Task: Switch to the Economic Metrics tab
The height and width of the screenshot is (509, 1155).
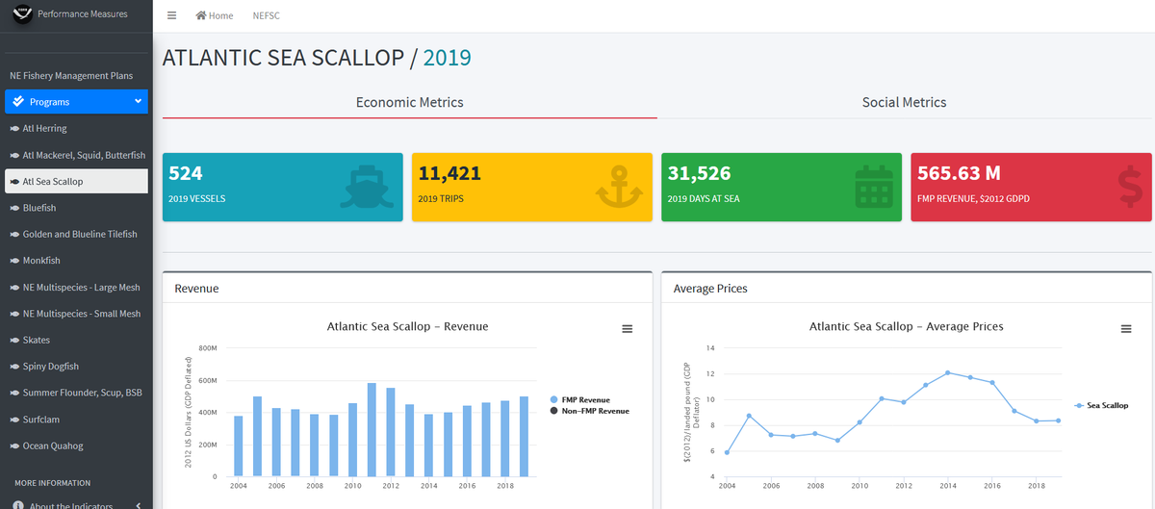Action: pyautogui.click(x=409, y=102)
